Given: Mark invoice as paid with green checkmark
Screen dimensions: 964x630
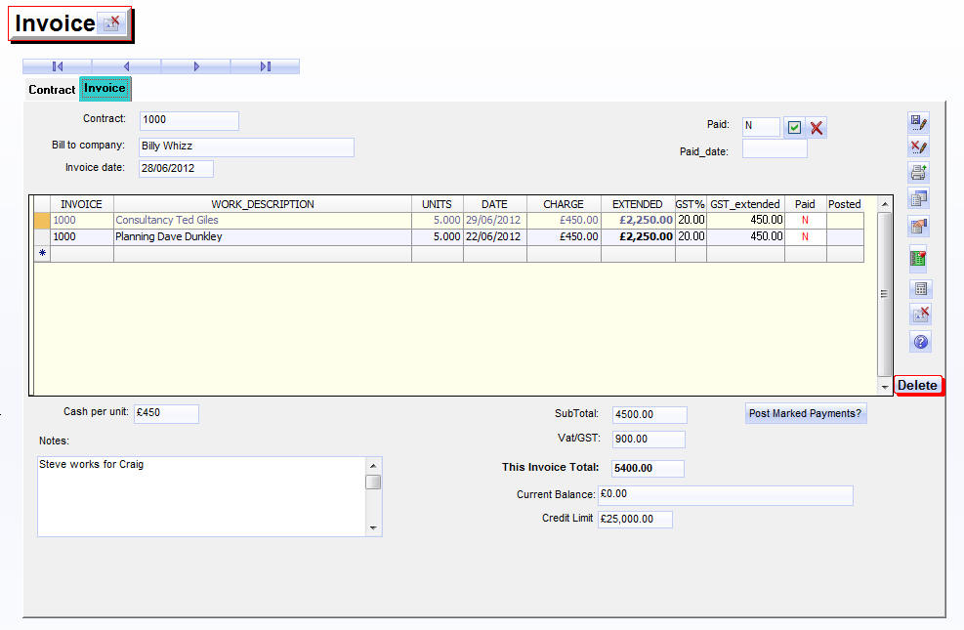Looking at the screenshot, I should (x=795, y=128).
